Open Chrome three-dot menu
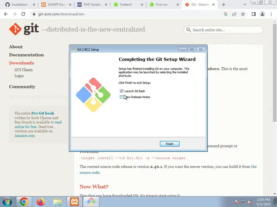This screenshot has width=277, height=207. 271,14
